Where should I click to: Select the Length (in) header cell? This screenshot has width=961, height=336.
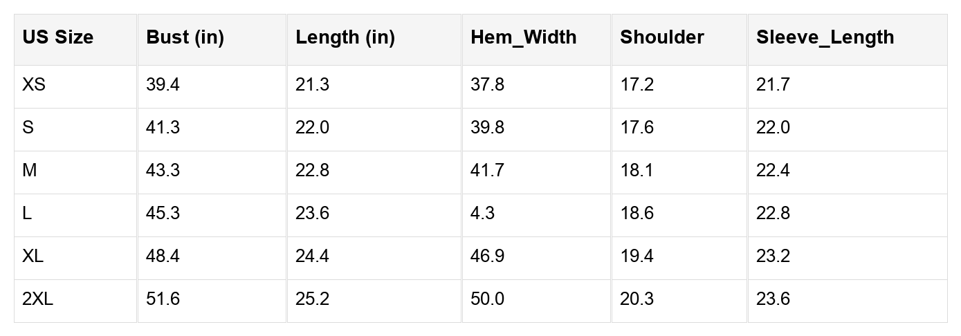[345, 37]
